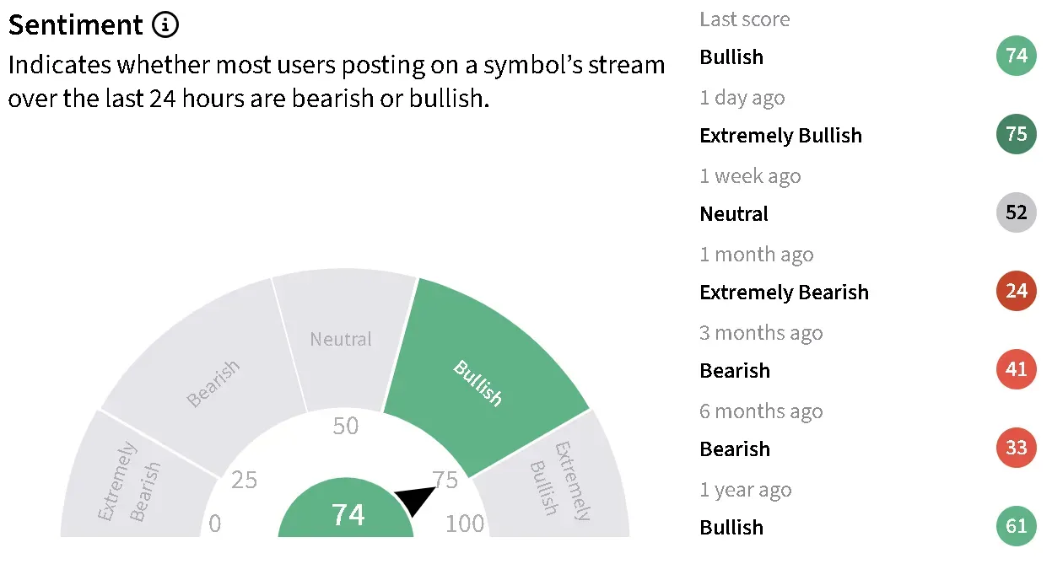
Task: Click Extremely Bearish label from 1 month ago
Action: (784, 293)
